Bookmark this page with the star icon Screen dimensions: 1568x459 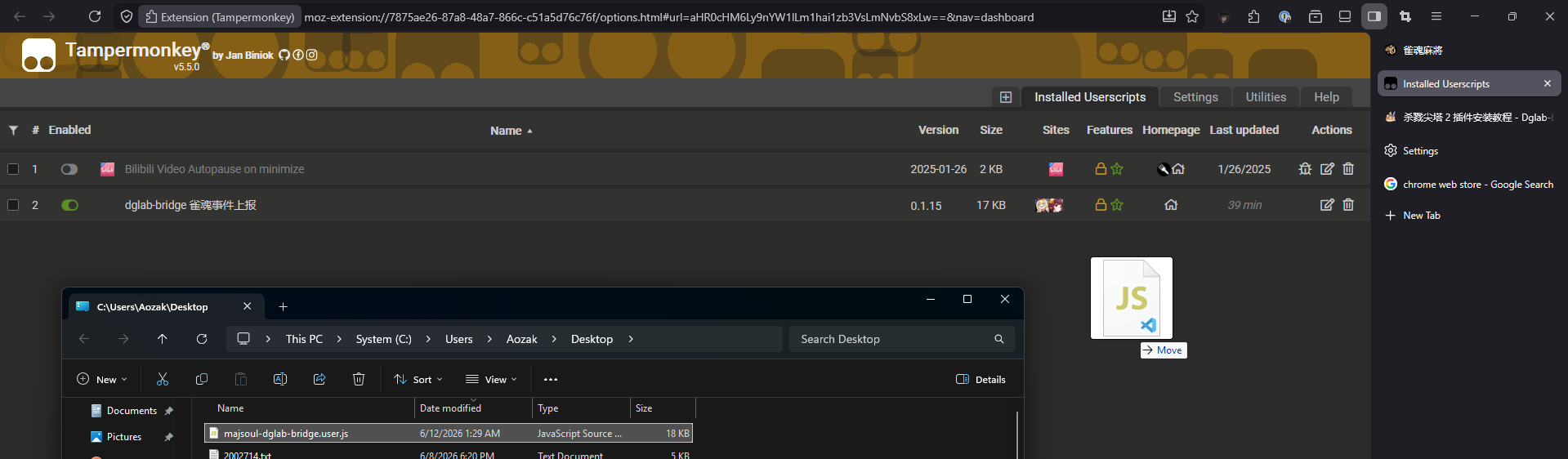pyautogui.click(x=1192, y=16)
